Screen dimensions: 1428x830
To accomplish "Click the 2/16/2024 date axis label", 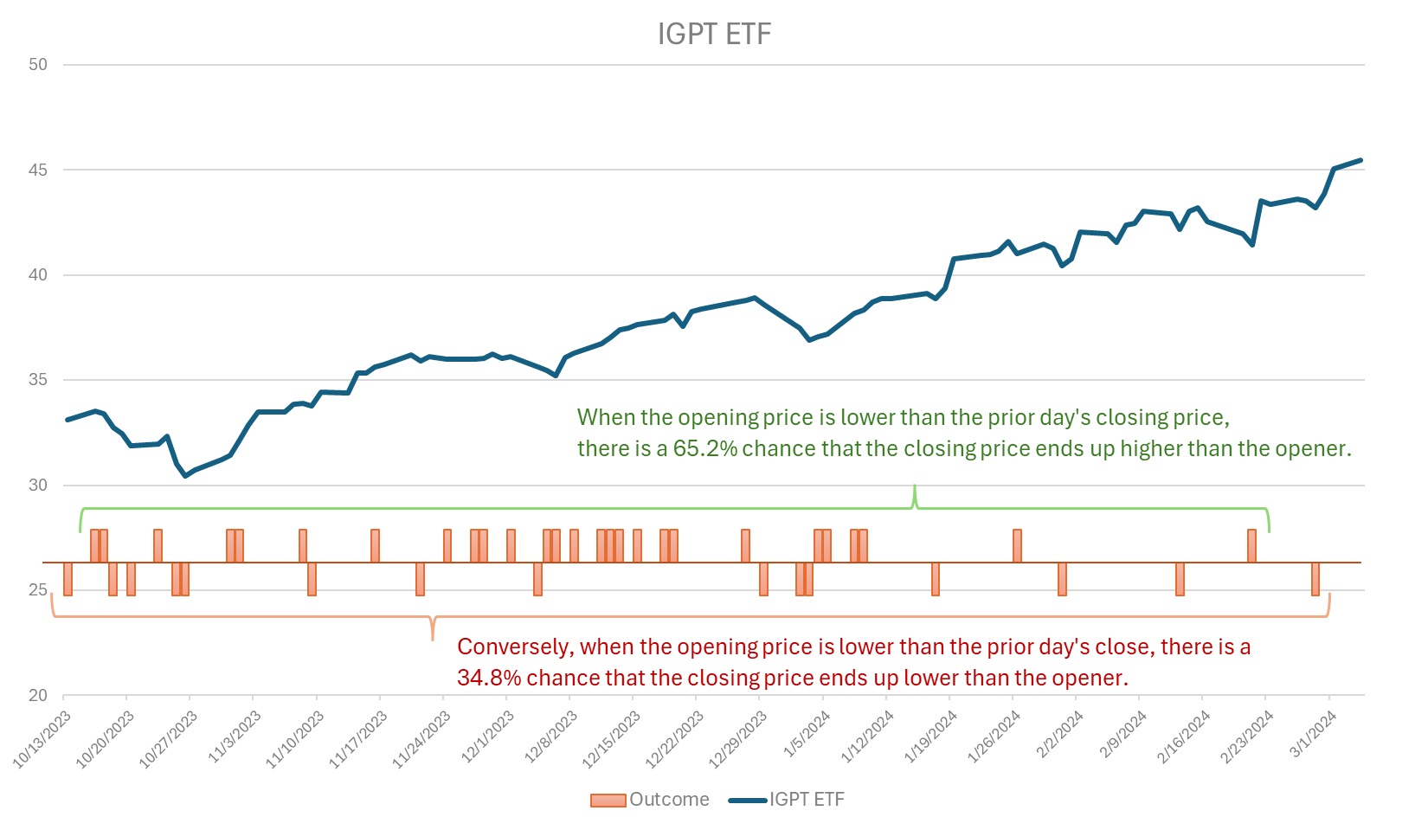I will point(1184,737).
